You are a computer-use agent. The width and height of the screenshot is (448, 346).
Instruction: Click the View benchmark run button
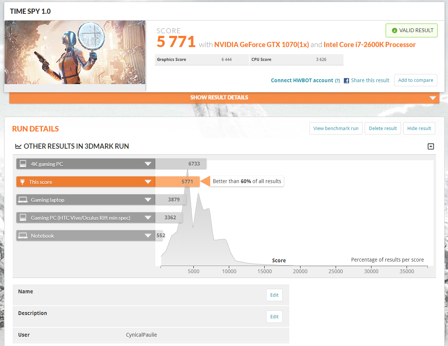(x=336, y=128)
